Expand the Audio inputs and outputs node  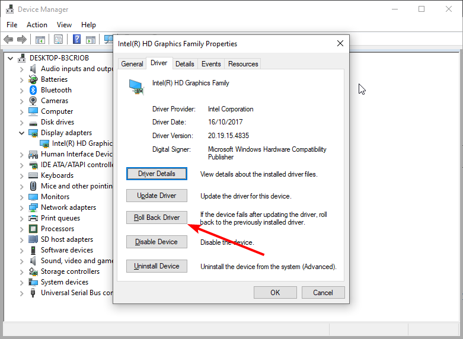pos(21,69)
